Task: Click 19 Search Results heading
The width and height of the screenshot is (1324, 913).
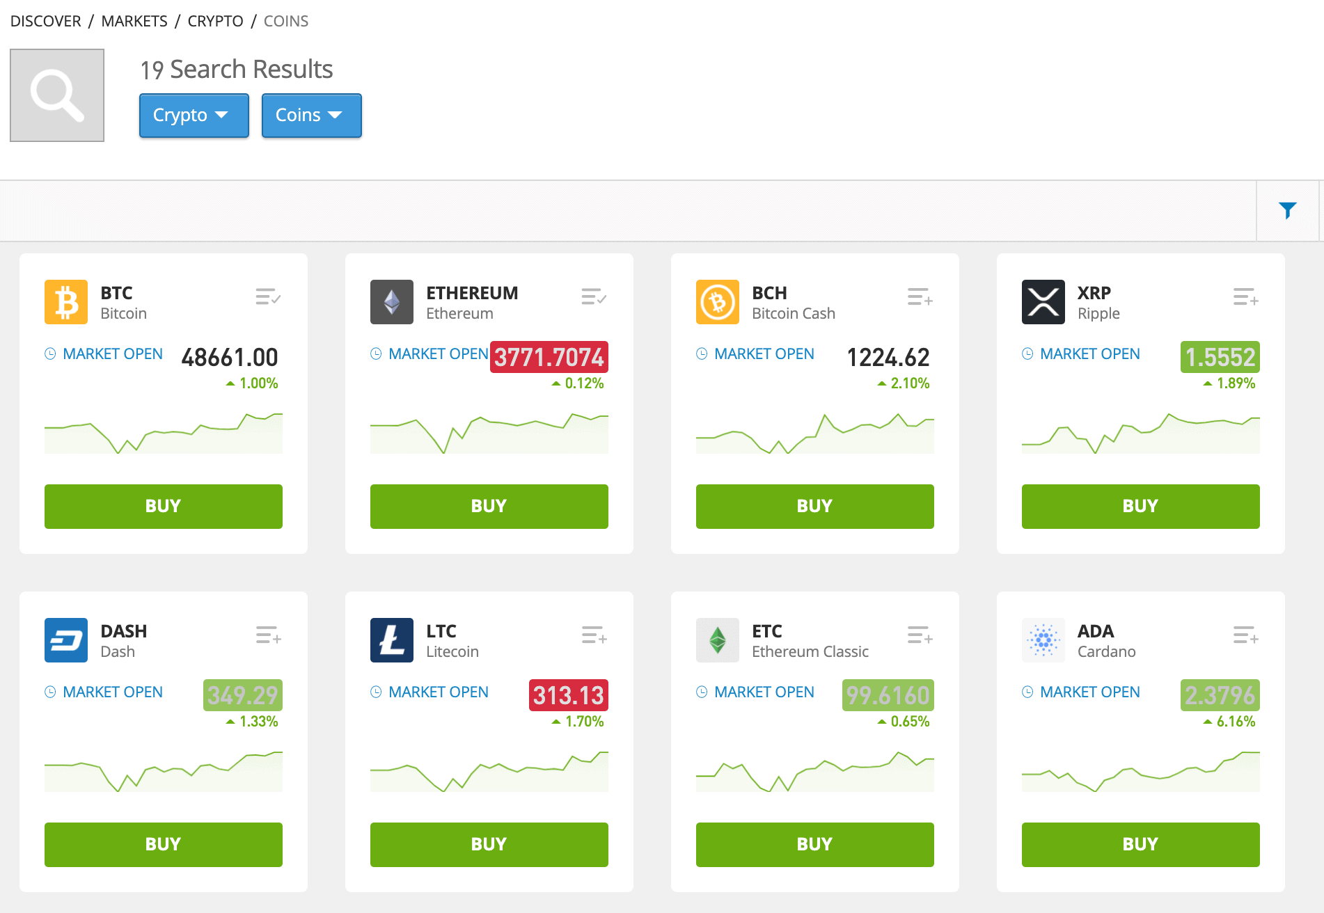Action: tap(237, 70)
